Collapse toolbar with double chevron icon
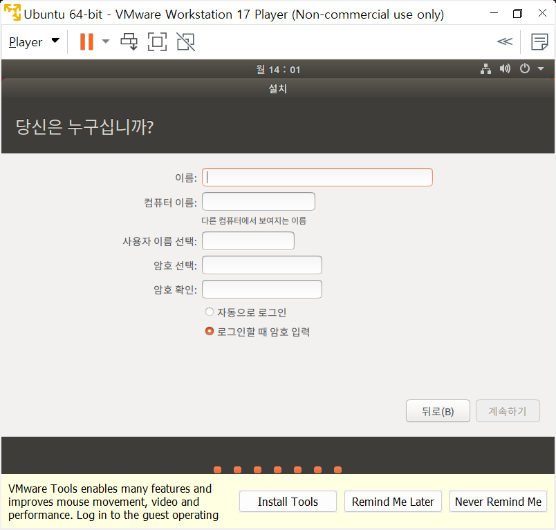The image size is (556, 530). (x=504, y=41)
